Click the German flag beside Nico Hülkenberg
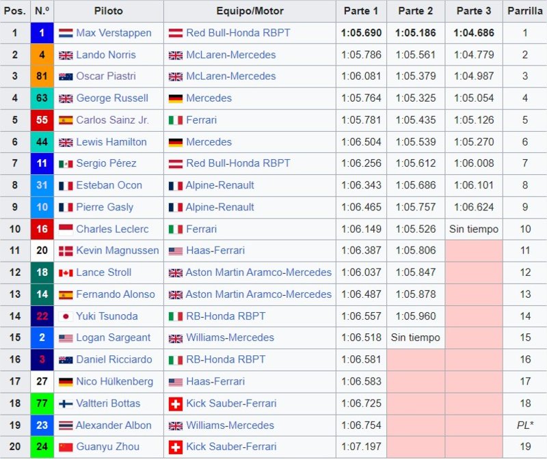The width and height of the screenshot is (547, 459). click(66, 382)
